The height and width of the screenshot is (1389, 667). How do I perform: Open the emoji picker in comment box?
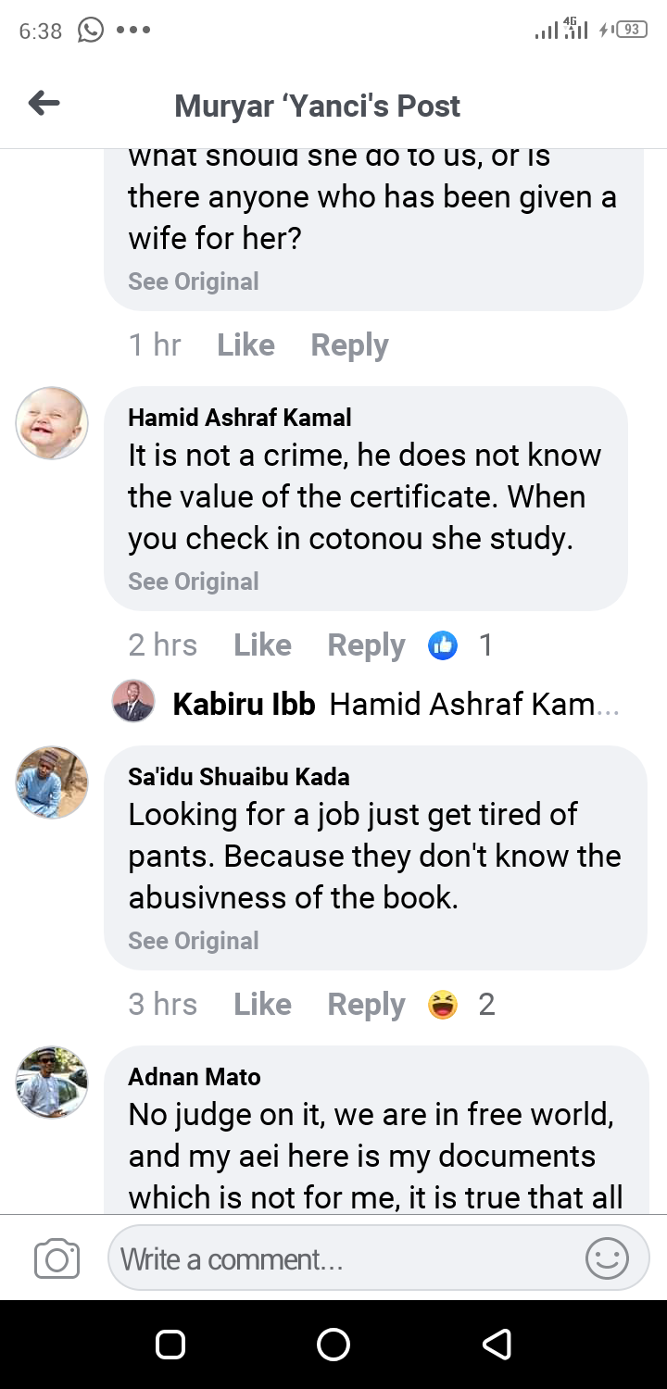[x=607, y=1259]
